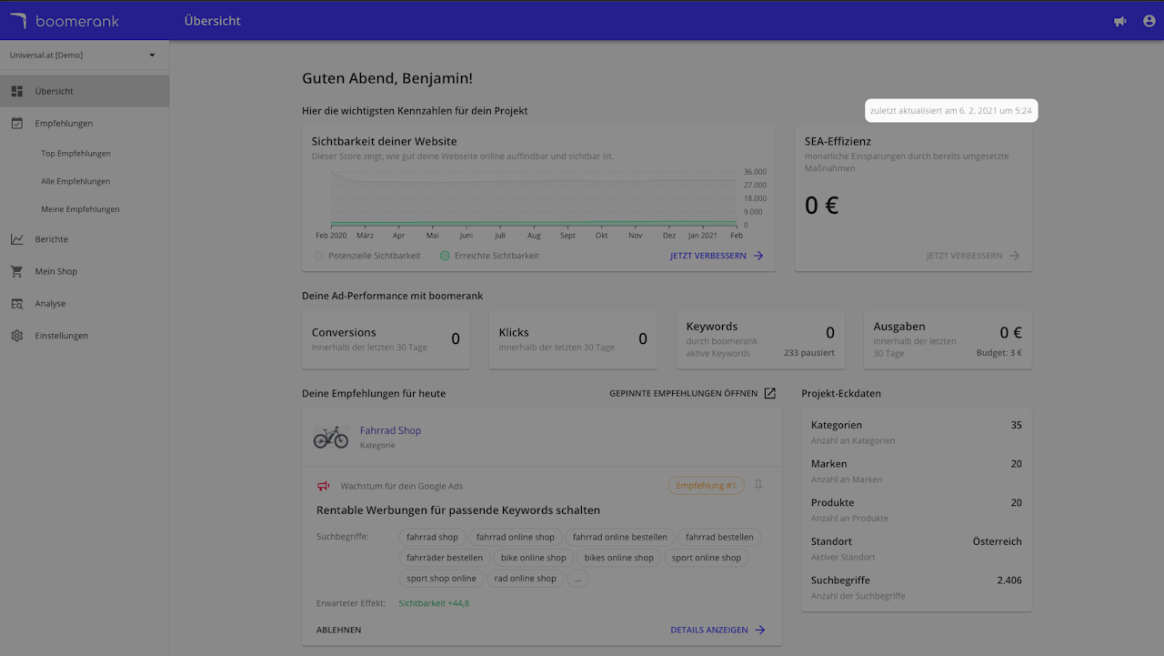Click the arrow beside Sichtbarkeit Jetzt verbessern
Image resolution: width=1164 pixels, height=656 pixels.
pyautogui.click(x=758, y=256)
